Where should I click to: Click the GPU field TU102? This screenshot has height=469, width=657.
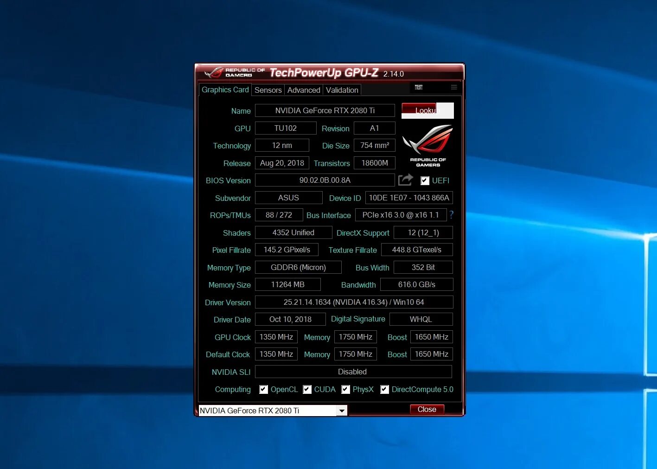[x=286, y=128]
